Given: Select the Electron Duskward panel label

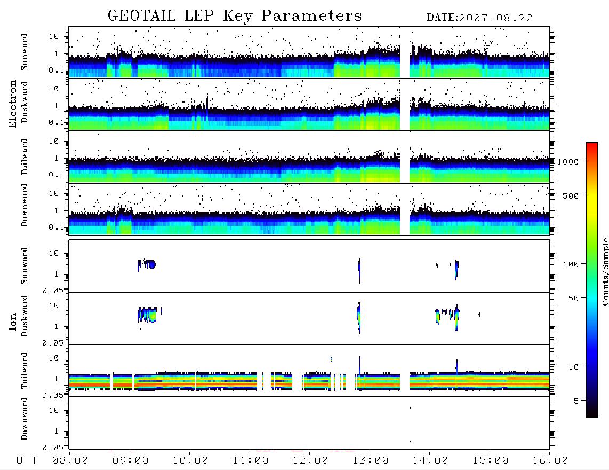Looking at the screenshot, I should click(x=25, y=103).
